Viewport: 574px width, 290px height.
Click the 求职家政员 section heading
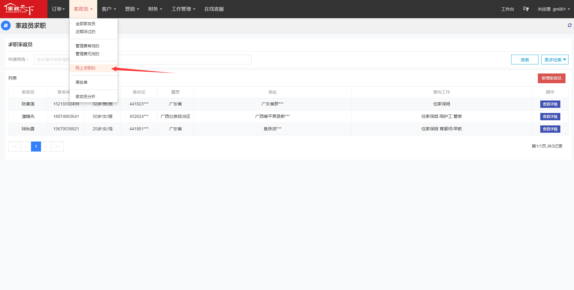pyautogui.click(x=20, y=44)
